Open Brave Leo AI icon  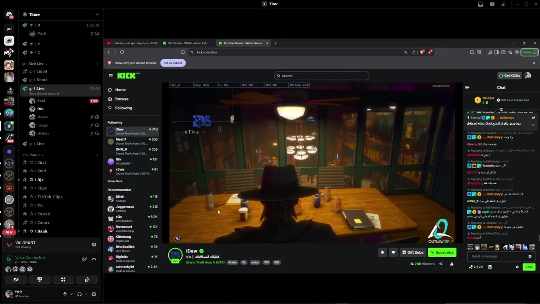(510, 52)
